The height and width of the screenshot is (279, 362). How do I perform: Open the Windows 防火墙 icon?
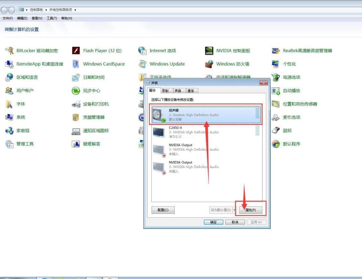(209, 64)
